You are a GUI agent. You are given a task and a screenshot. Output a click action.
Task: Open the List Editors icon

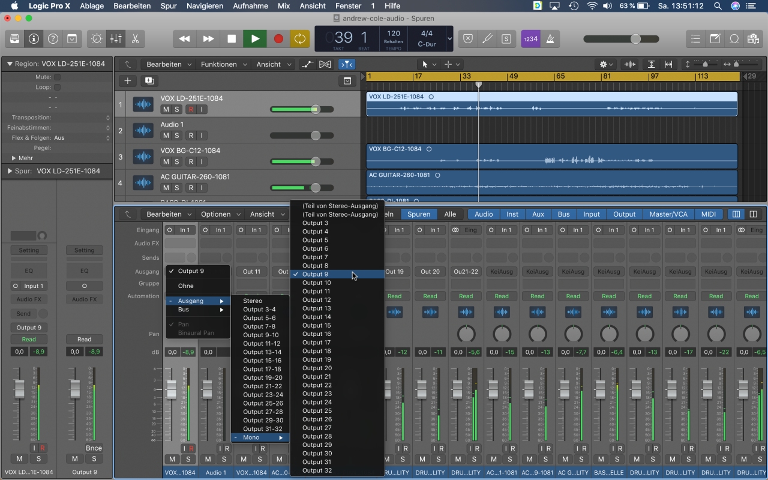coord(695,38)
